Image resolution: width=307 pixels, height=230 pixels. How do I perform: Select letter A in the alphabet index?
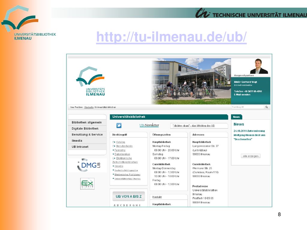(x=115, y=205)
